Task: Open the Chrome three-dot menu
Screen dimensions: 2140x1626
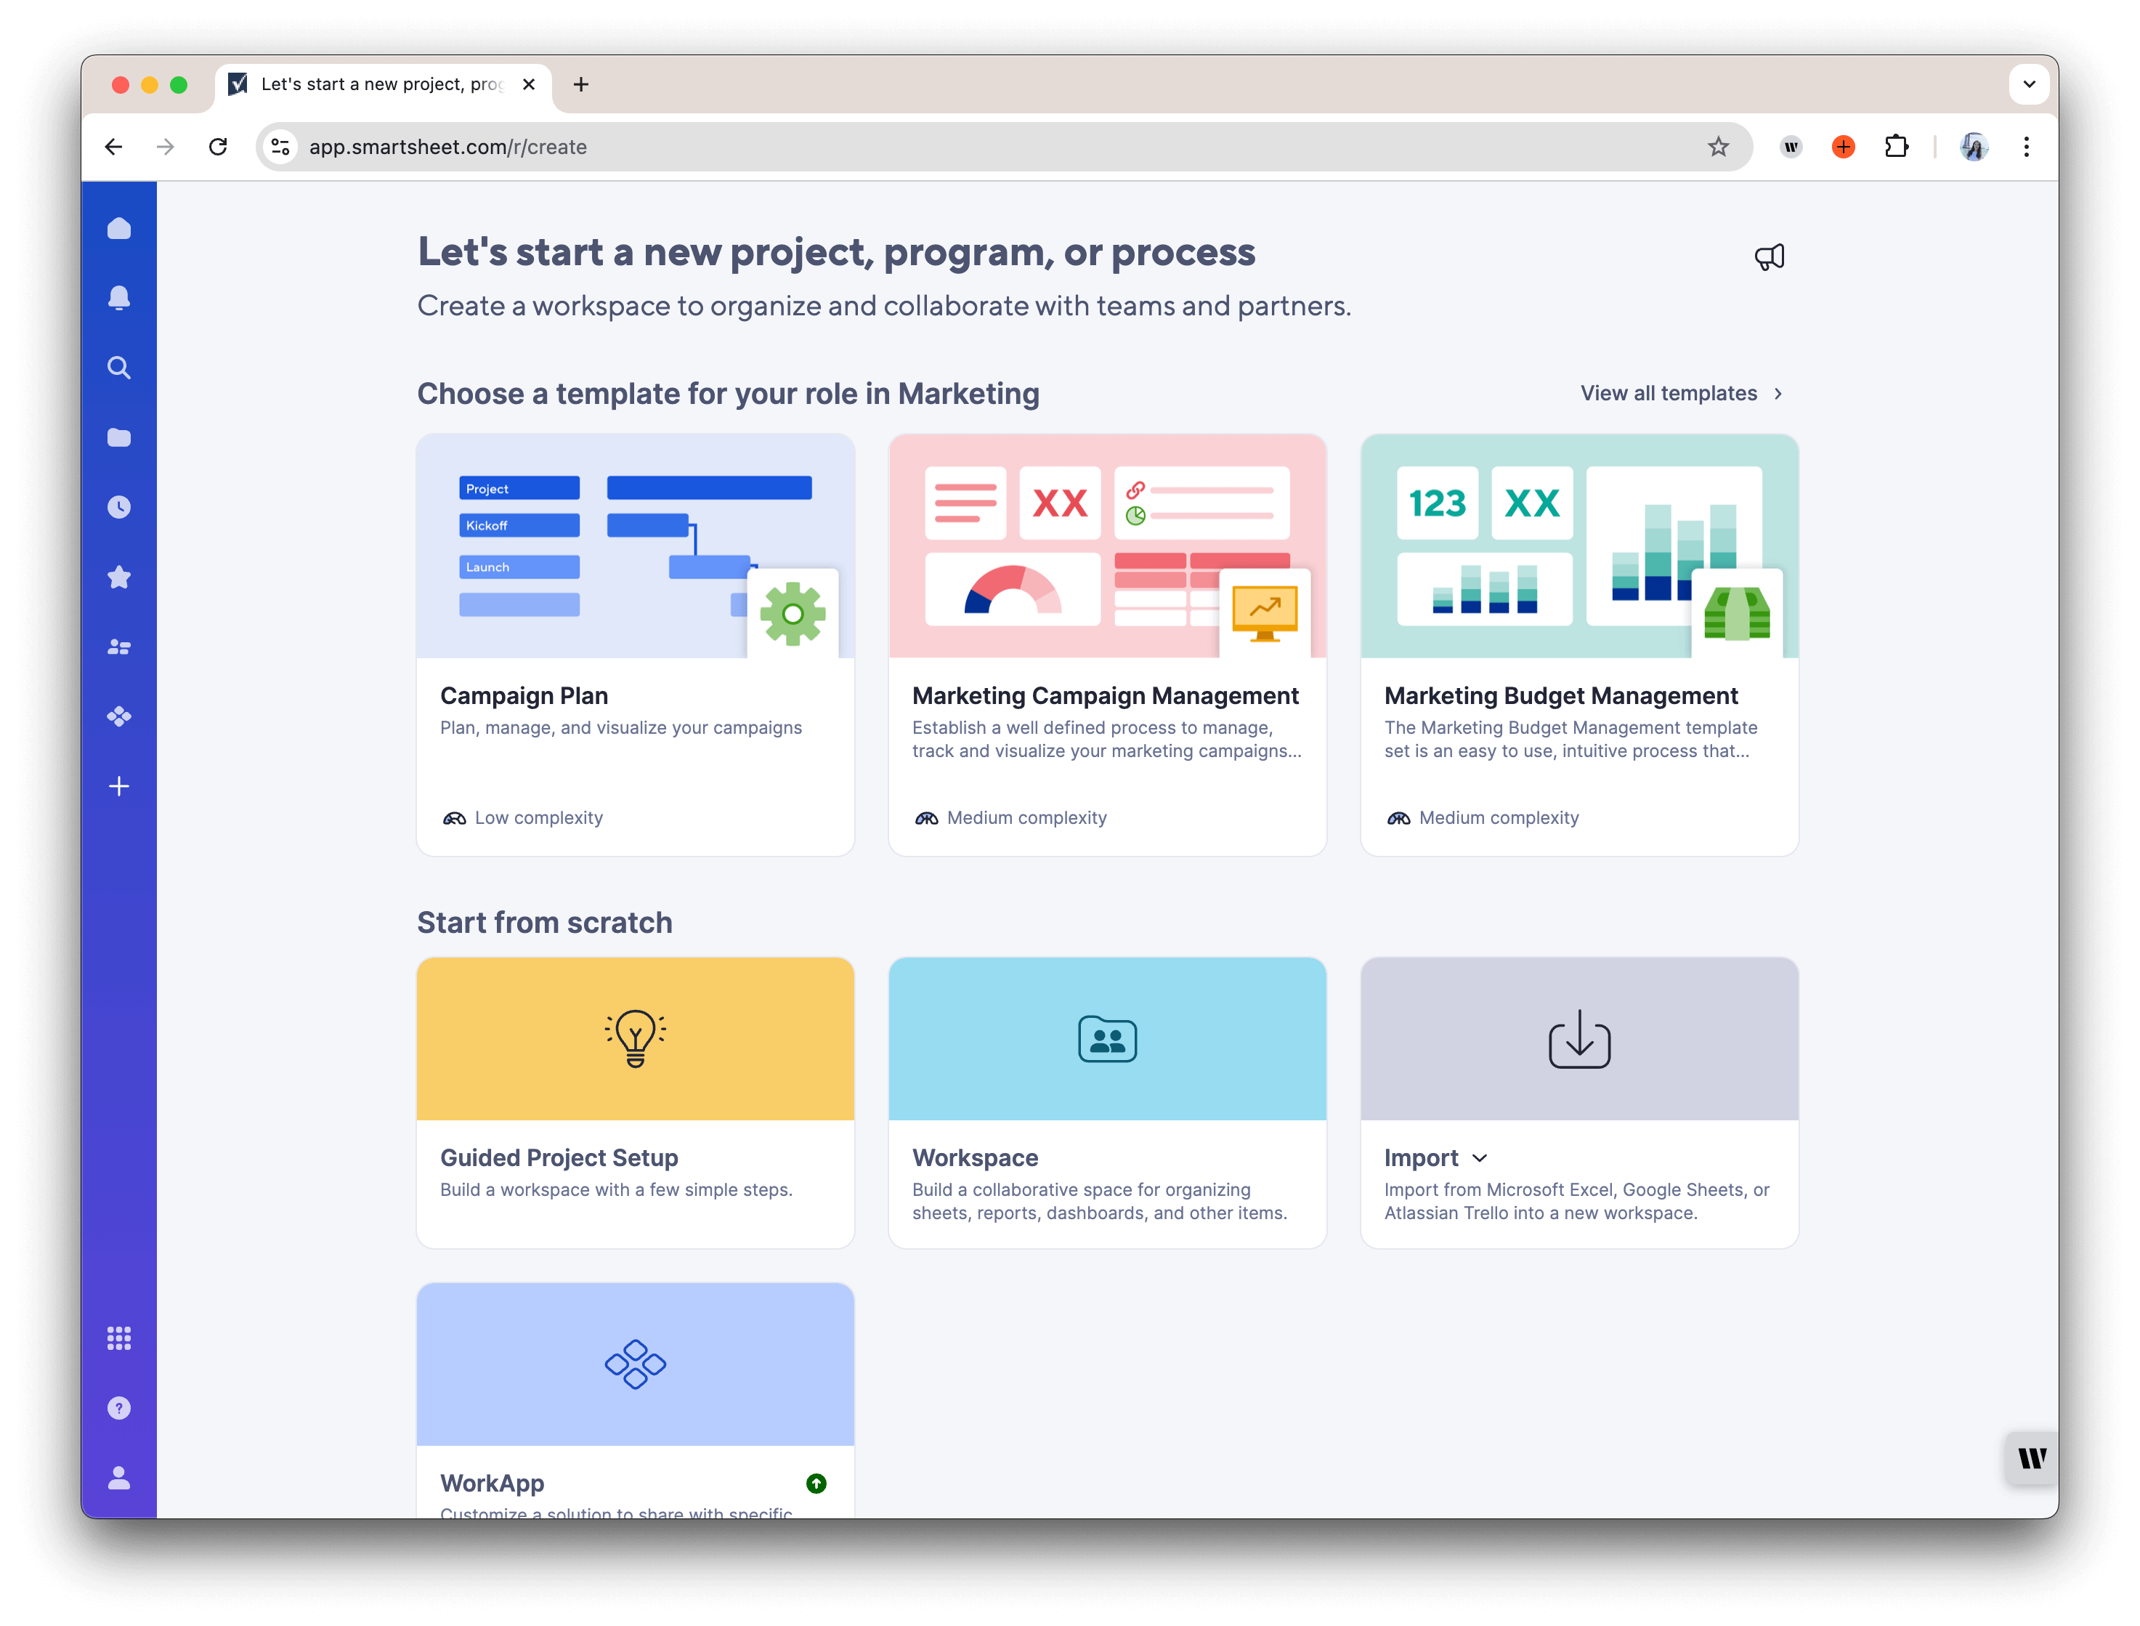Action: coord(2026,146)
